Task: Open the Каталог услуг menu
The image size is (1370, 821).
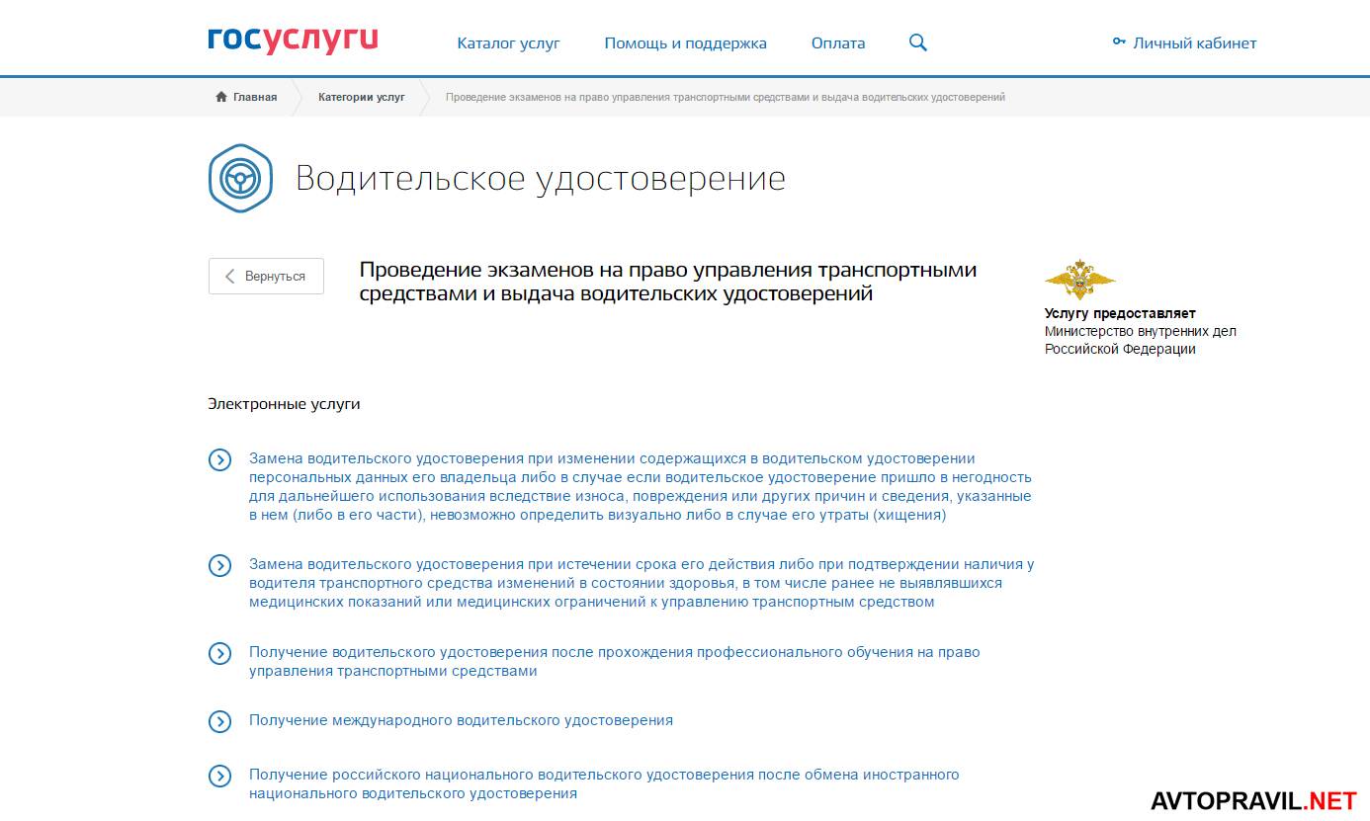Action: pos(508,43)
